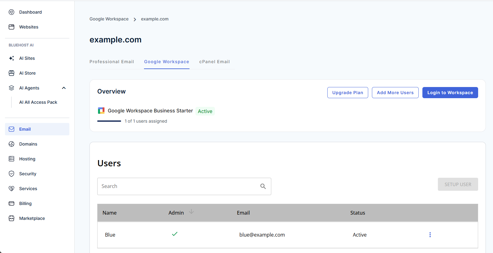493x253 pixels.
Task: Click the 1 of 1 users assigned text
Action: tap(146, 121)
